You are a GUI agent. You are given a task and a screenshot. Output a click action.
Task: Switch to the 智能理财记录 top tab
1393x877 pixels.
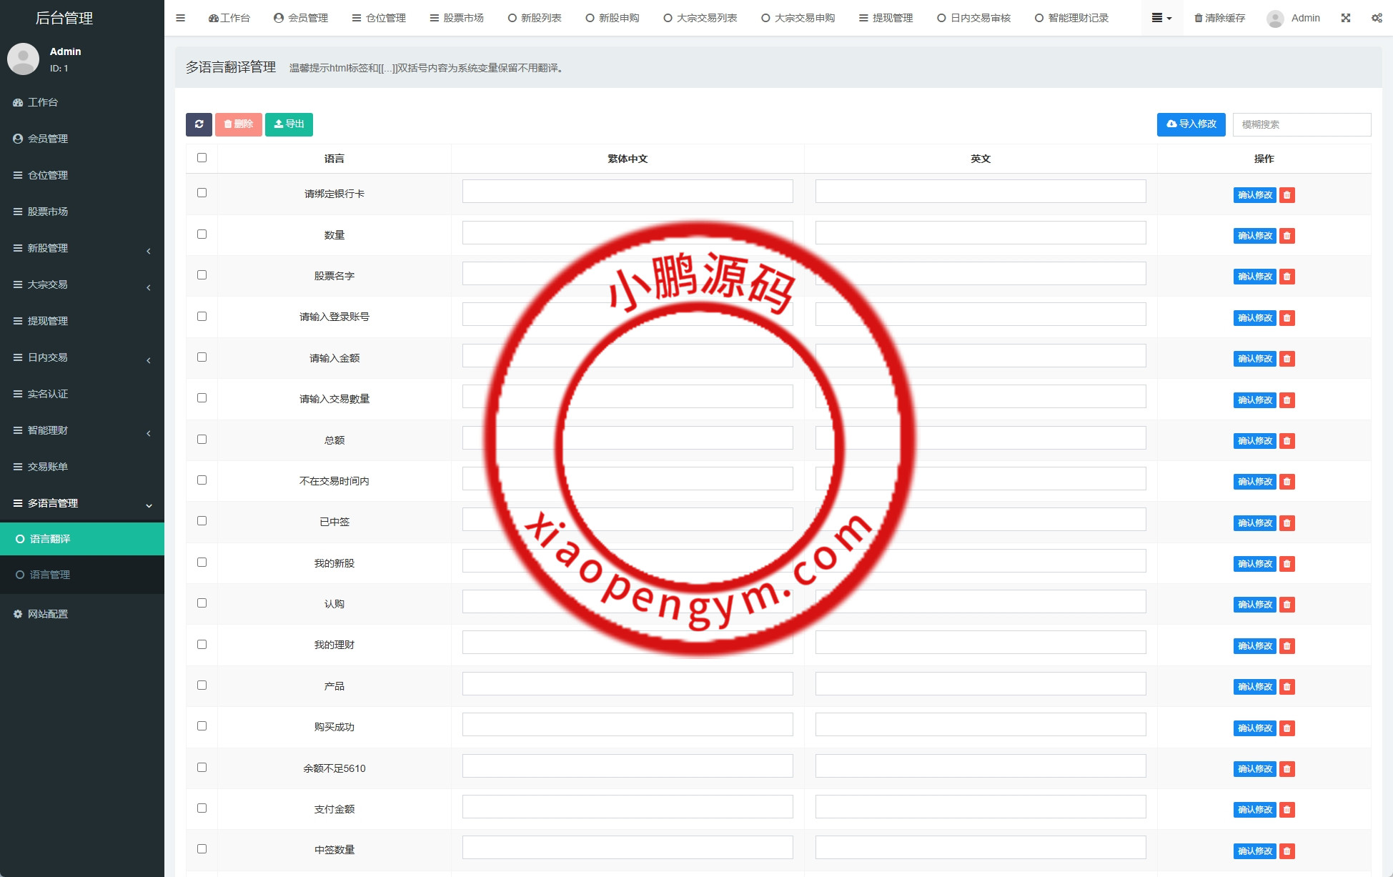[x=1071, y=18]
